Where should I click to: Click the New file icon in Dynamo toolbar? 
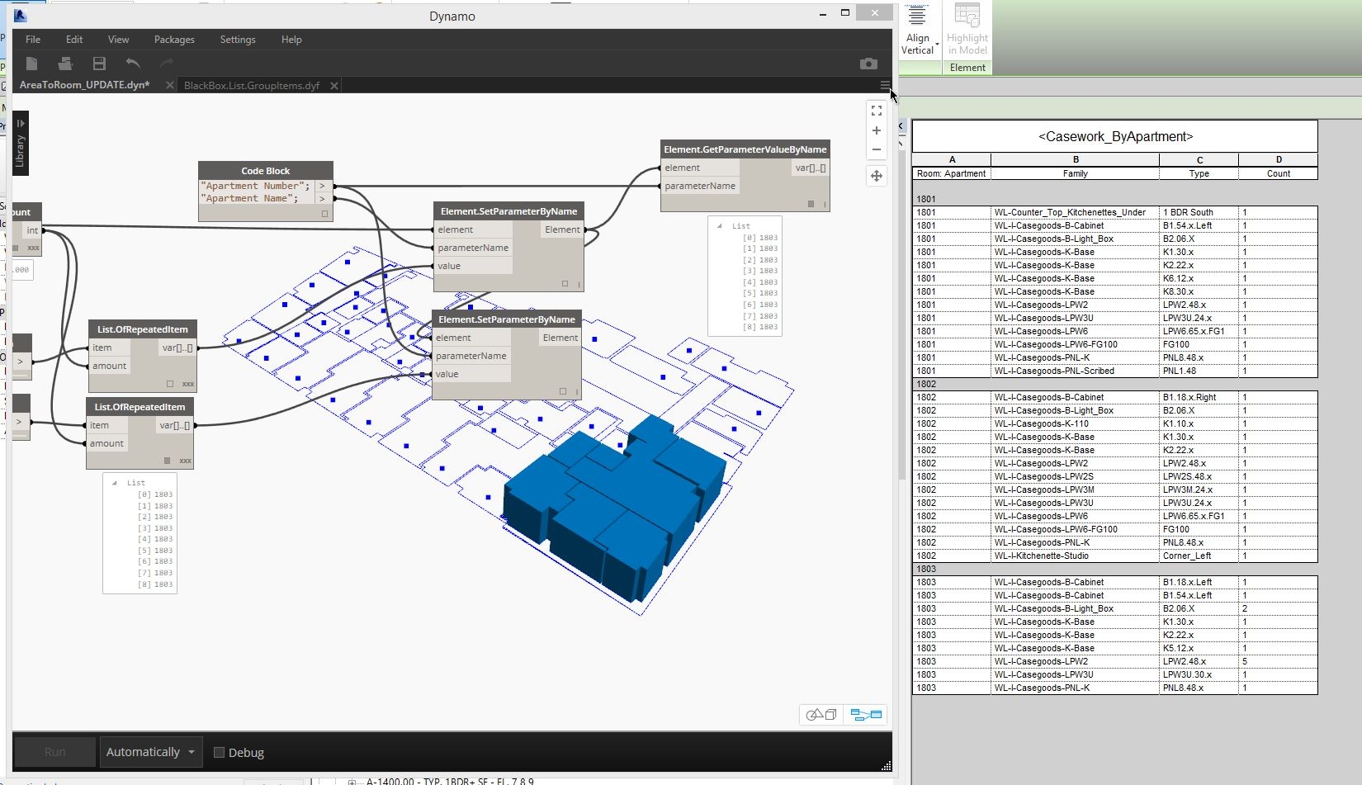[31, 64]
